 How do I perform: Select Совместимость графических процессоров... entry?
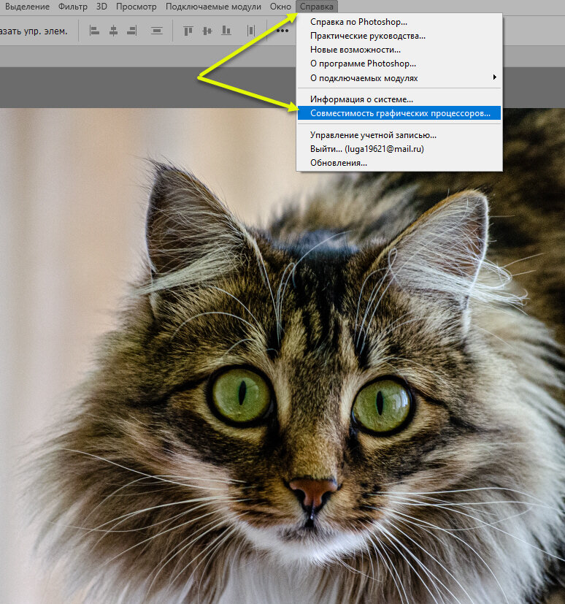click(399, 113)
